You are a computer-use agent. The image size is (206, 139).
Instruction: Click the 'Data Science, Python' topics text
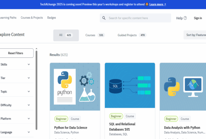(67, 132)
